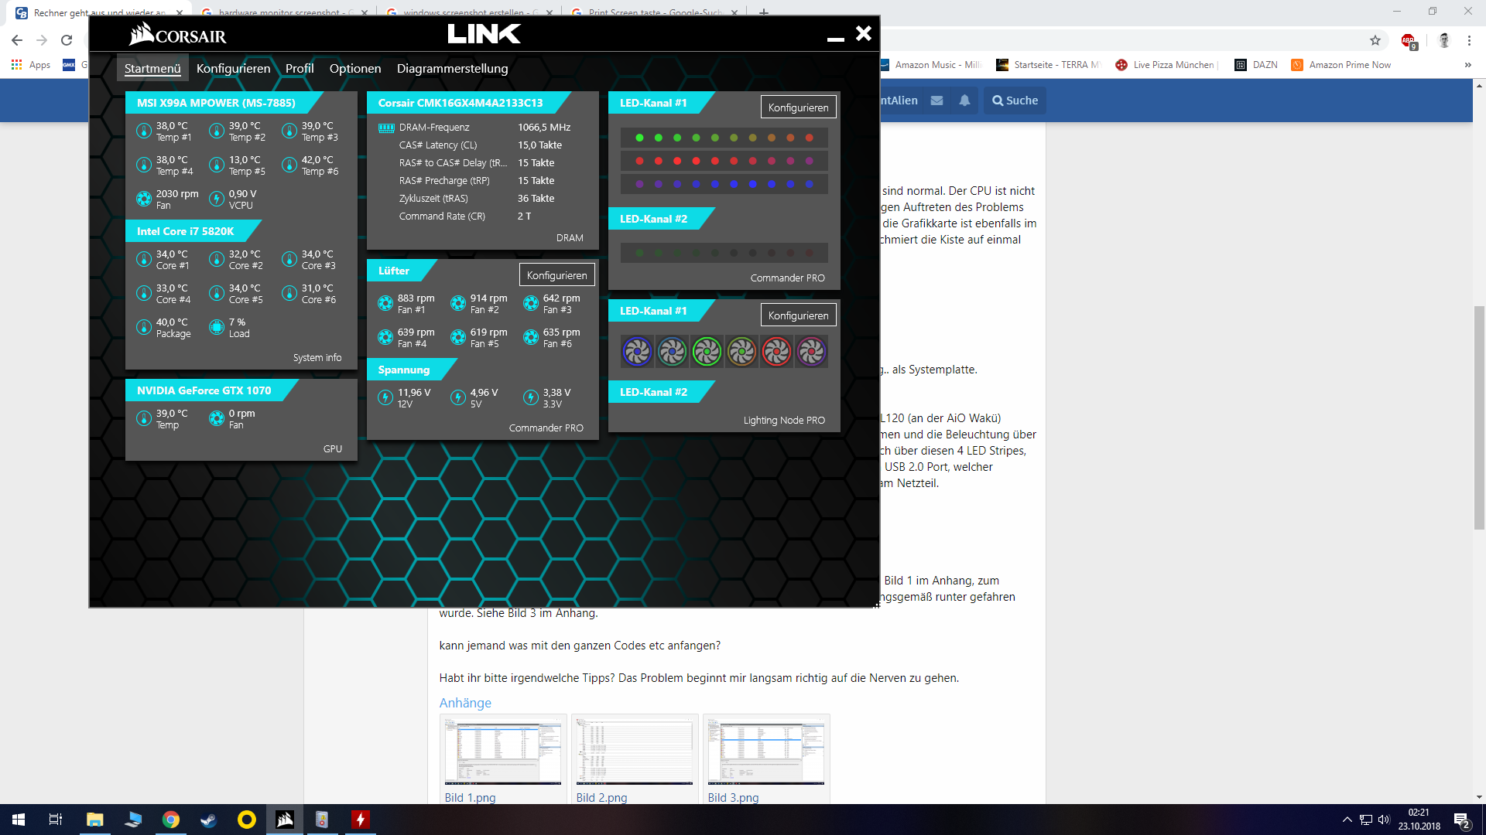The width and height of the screenshot is (1486, 835).
Task: Click the GTX 1070 GPU Fan icon
Action: point(217,418)
